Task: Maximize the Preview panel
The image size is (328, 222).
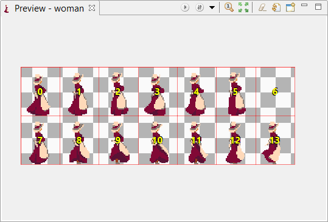Action: pos(318,7)
